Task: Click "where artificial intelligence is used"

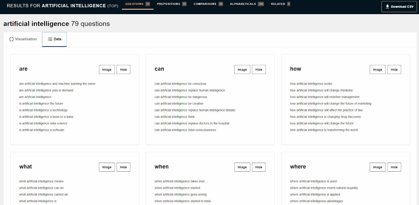Action: 313,181
